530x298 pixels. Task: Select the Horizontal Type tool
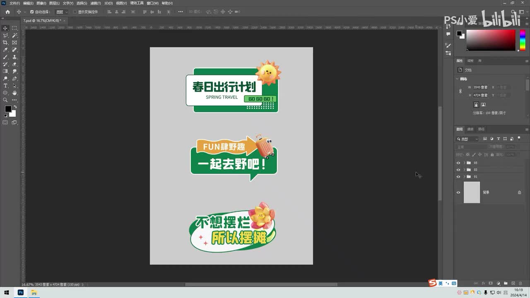[5, 86]
